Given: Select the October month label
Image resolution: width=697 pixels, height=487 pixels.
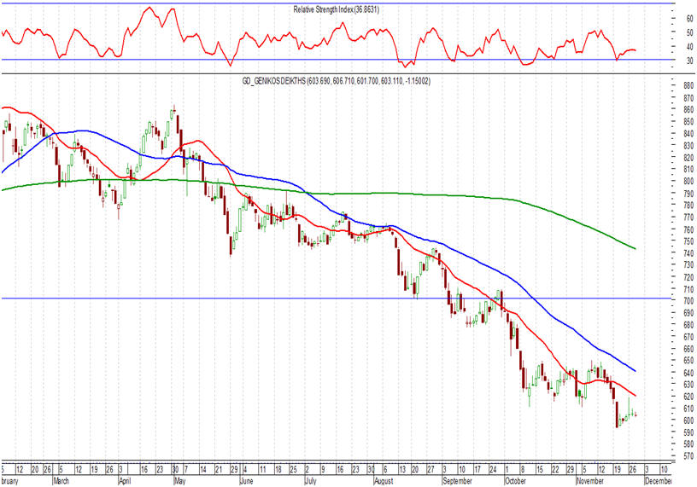Looking at the screenshot, I should tap(516, 481).
